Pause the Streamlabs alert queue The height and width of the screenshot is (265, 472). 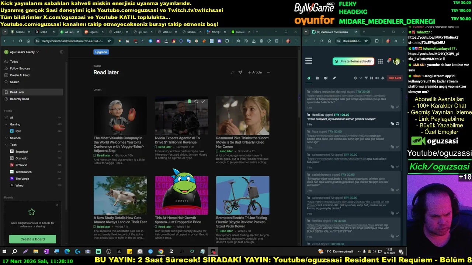[371, 78]
